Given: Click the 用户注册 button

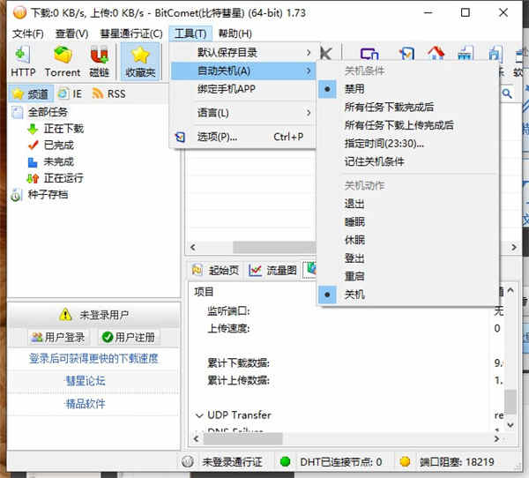Looking at the screenshot, I should pyautogui.click(x=129, y=337).
